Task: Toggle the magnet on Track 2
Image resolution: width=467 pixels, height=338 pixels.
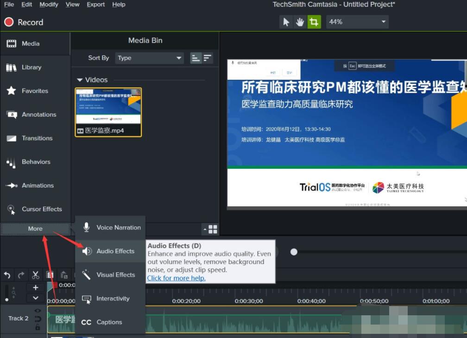Action: [x=37, y=318]
